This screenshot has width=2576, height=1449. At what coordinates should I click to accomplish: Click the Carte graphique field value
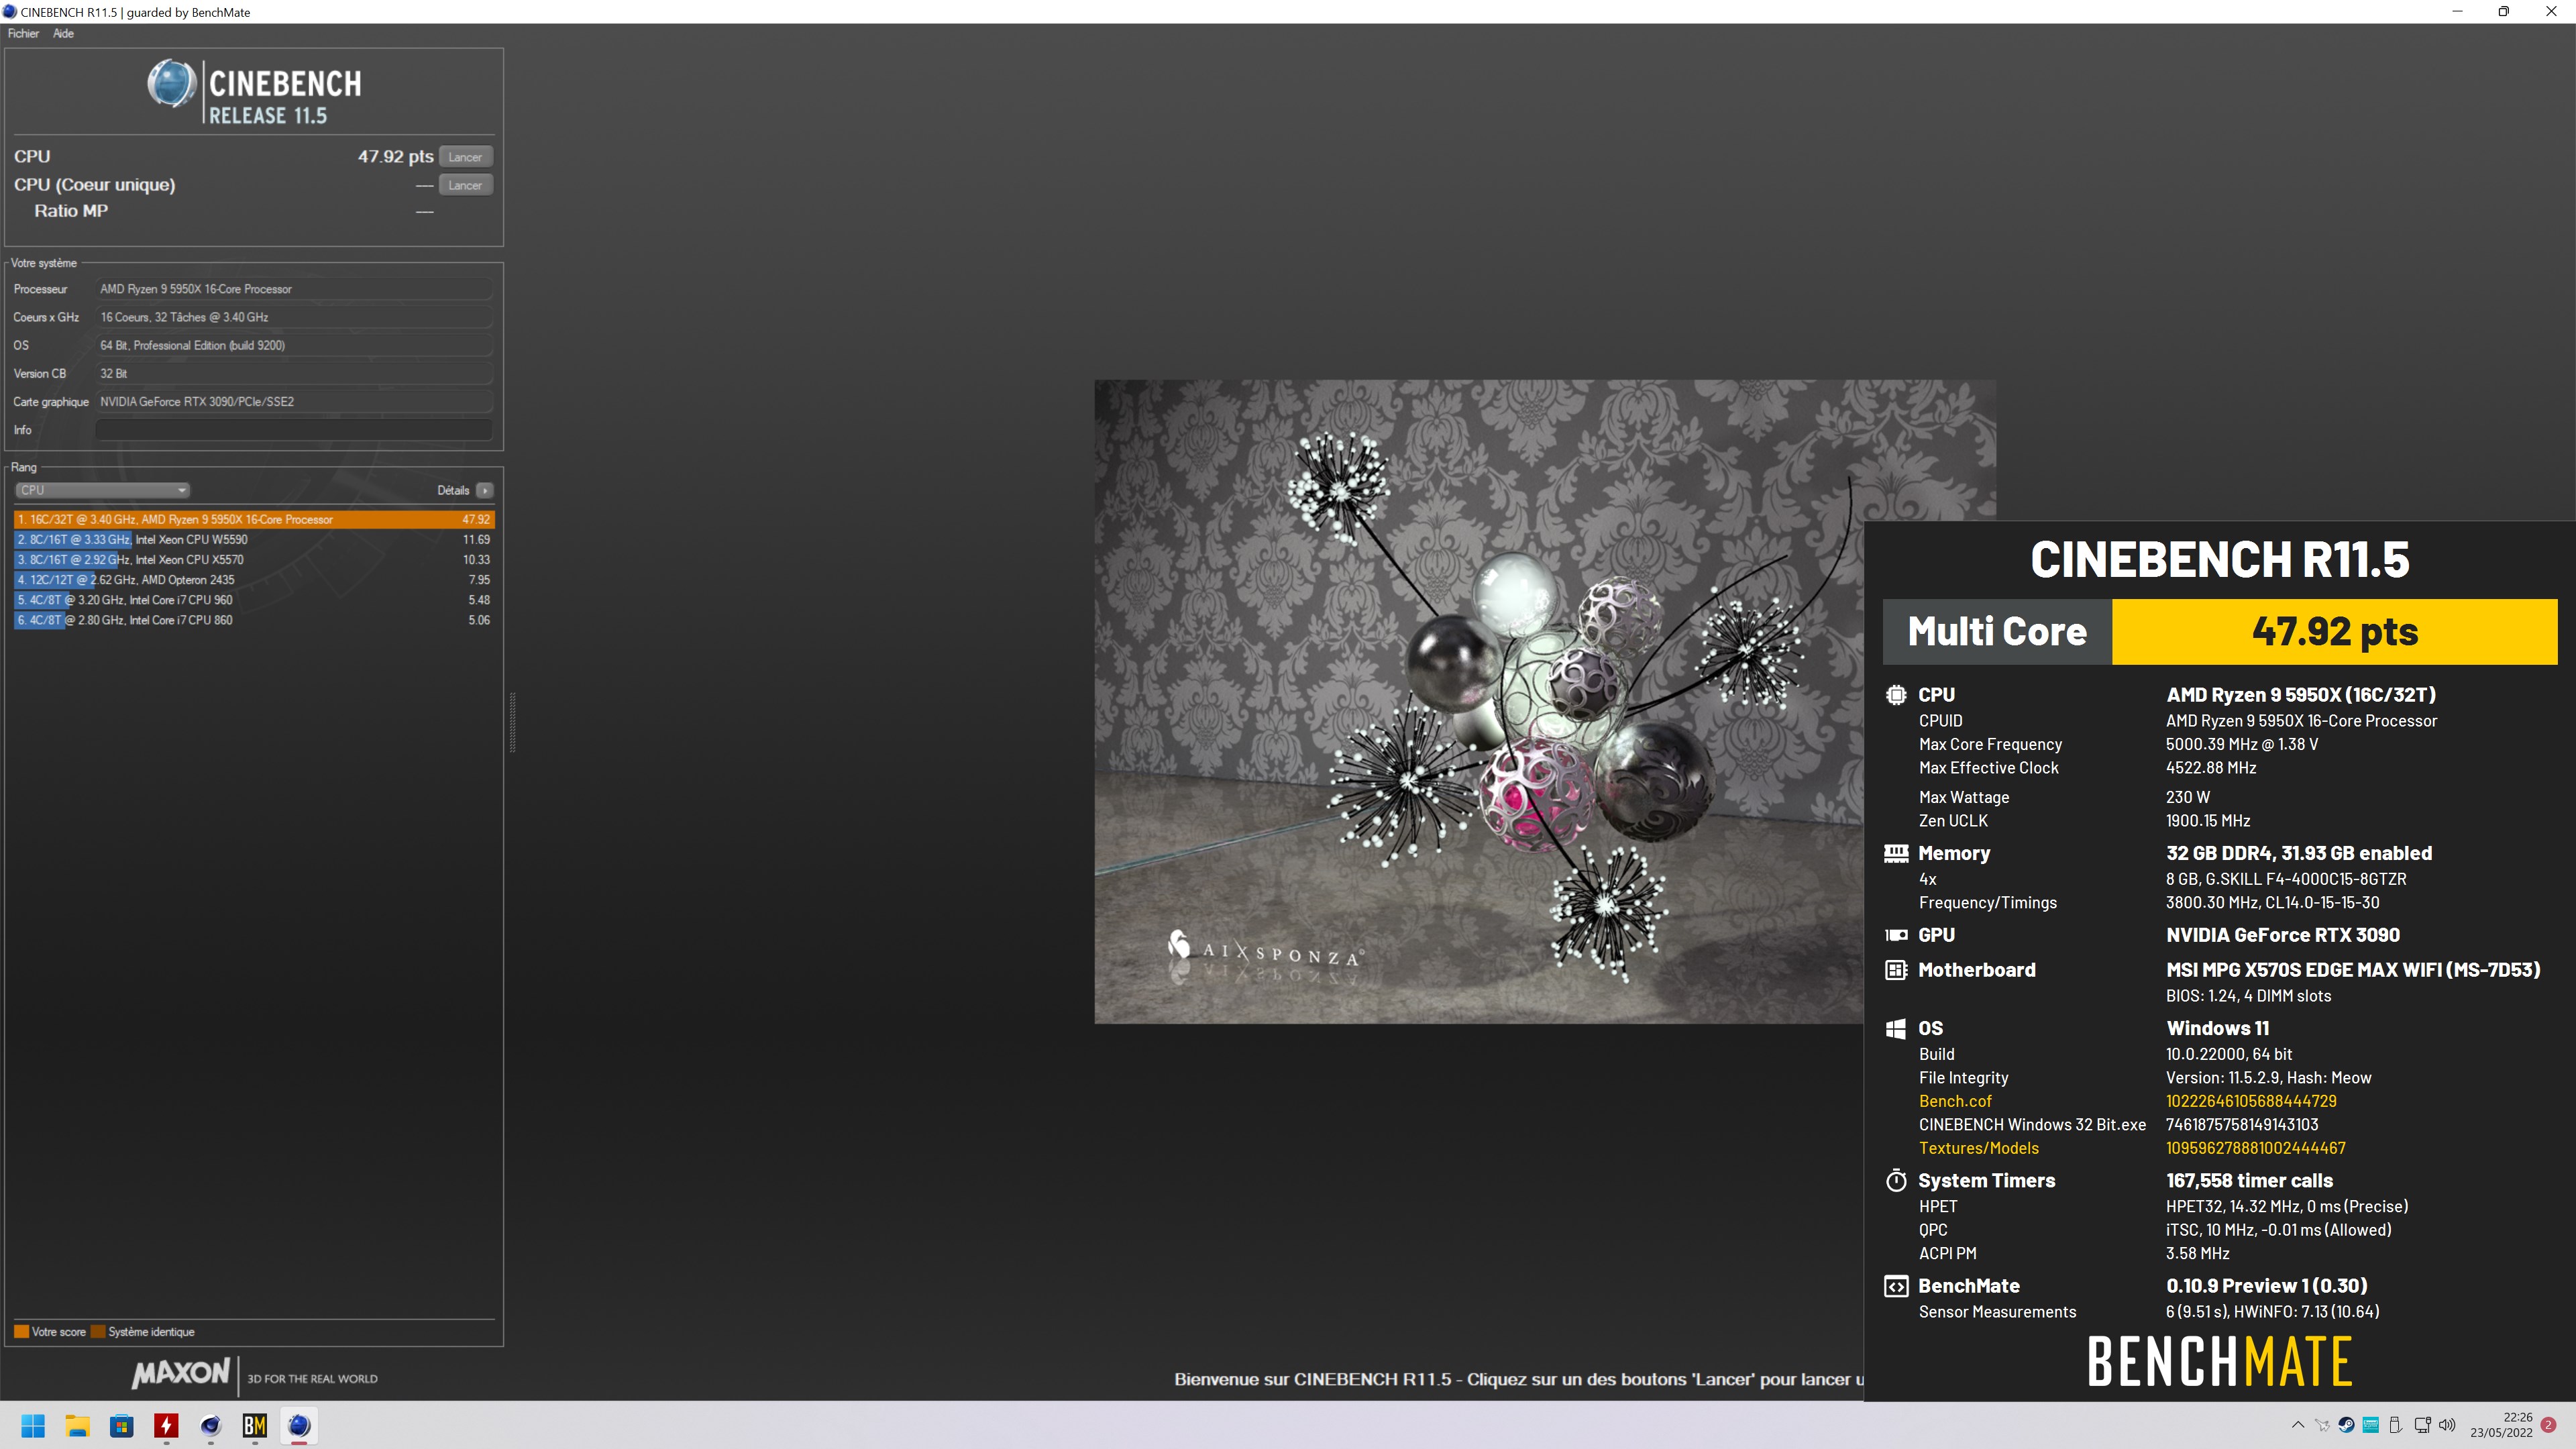click(294, 402)
